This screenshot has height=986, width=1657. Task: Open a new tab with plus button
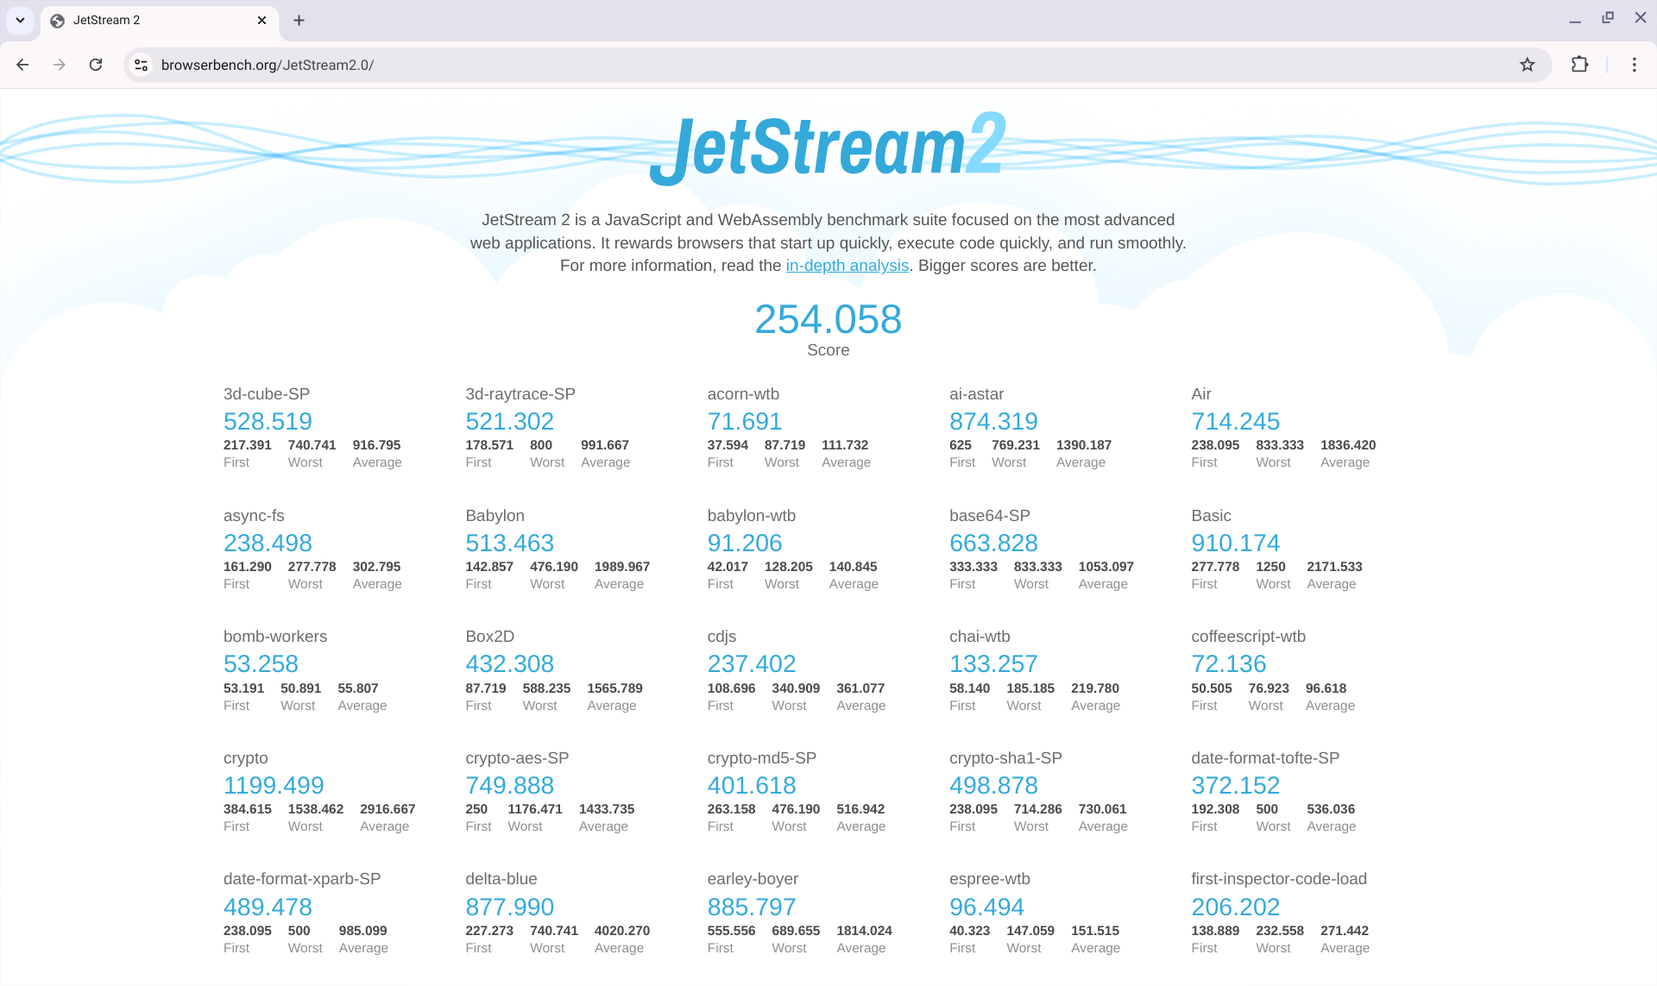click(x=299, y=20)
